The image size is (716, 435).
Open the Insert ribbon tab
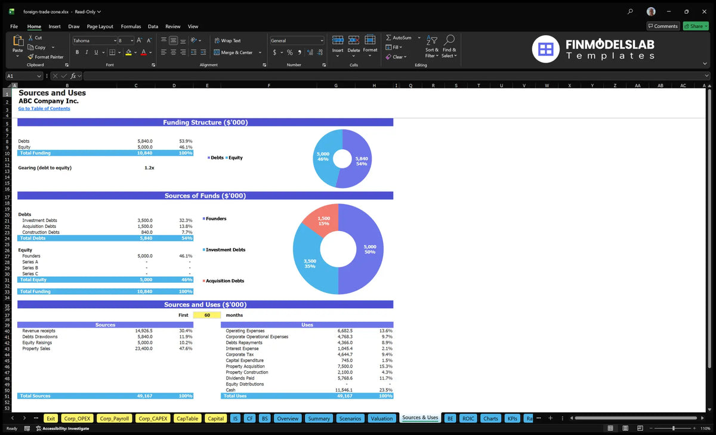[54, 26]
